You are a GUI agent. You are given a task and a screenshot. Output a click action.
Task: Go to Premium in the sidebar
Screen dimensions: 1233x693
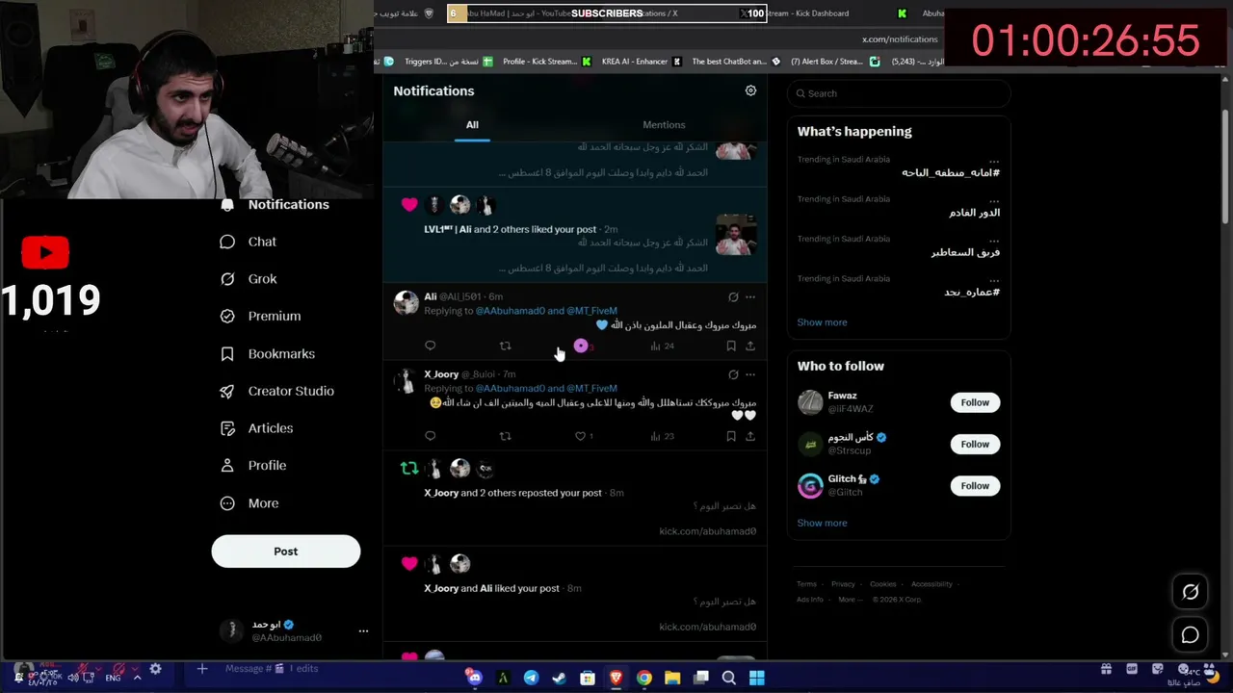click(260, 316)
